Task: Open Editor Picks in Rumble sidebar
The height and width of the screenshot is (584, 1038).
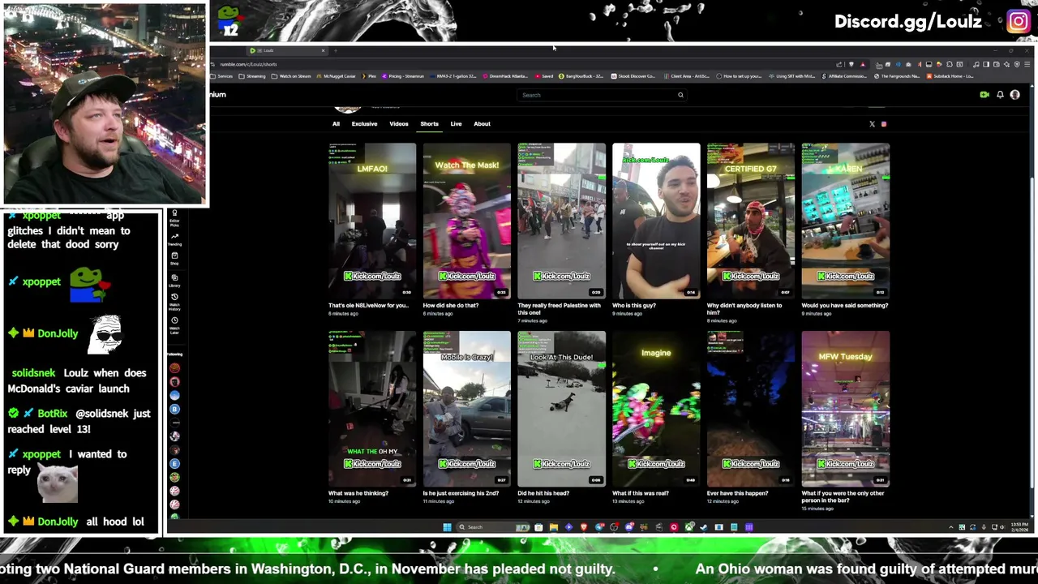Action: coord(174,217)
